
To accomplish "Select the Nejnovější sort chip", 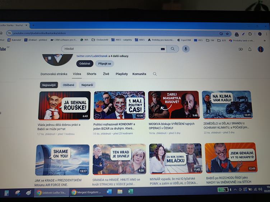I will point(49,85).
